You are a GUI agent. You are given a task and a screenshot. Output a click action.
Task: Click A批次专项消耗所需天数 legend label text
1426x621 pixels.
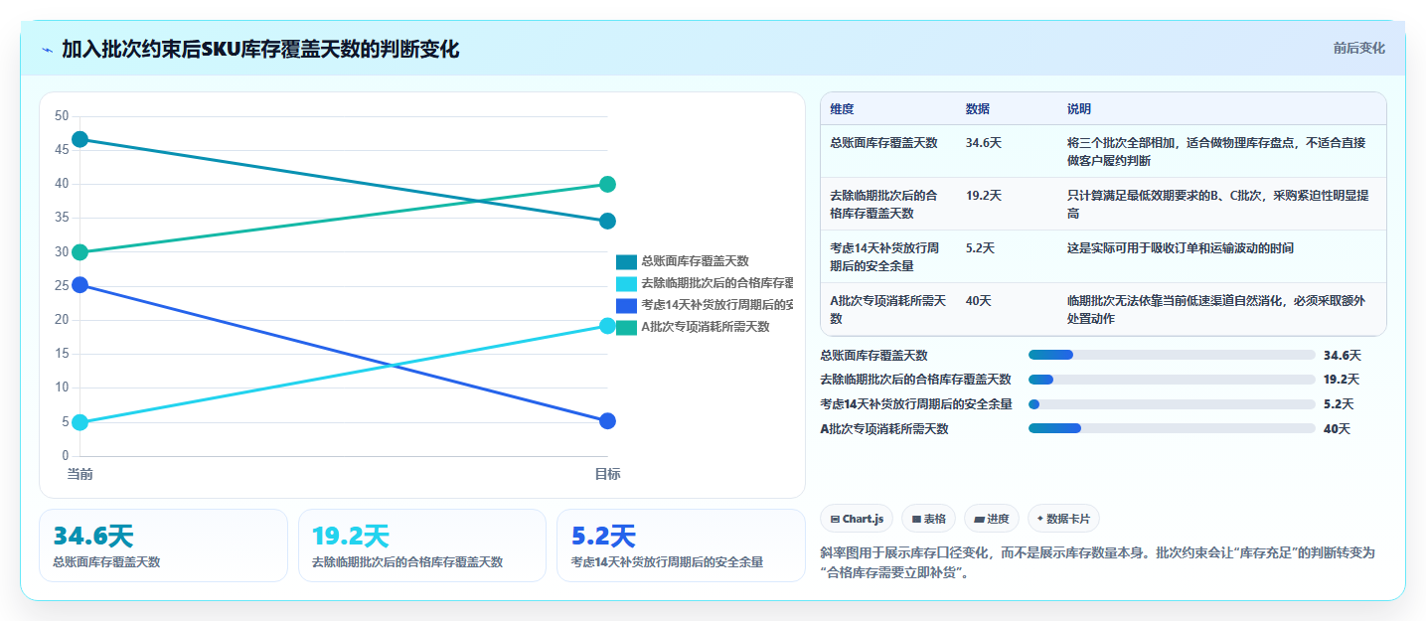click(x=705, y=327)
